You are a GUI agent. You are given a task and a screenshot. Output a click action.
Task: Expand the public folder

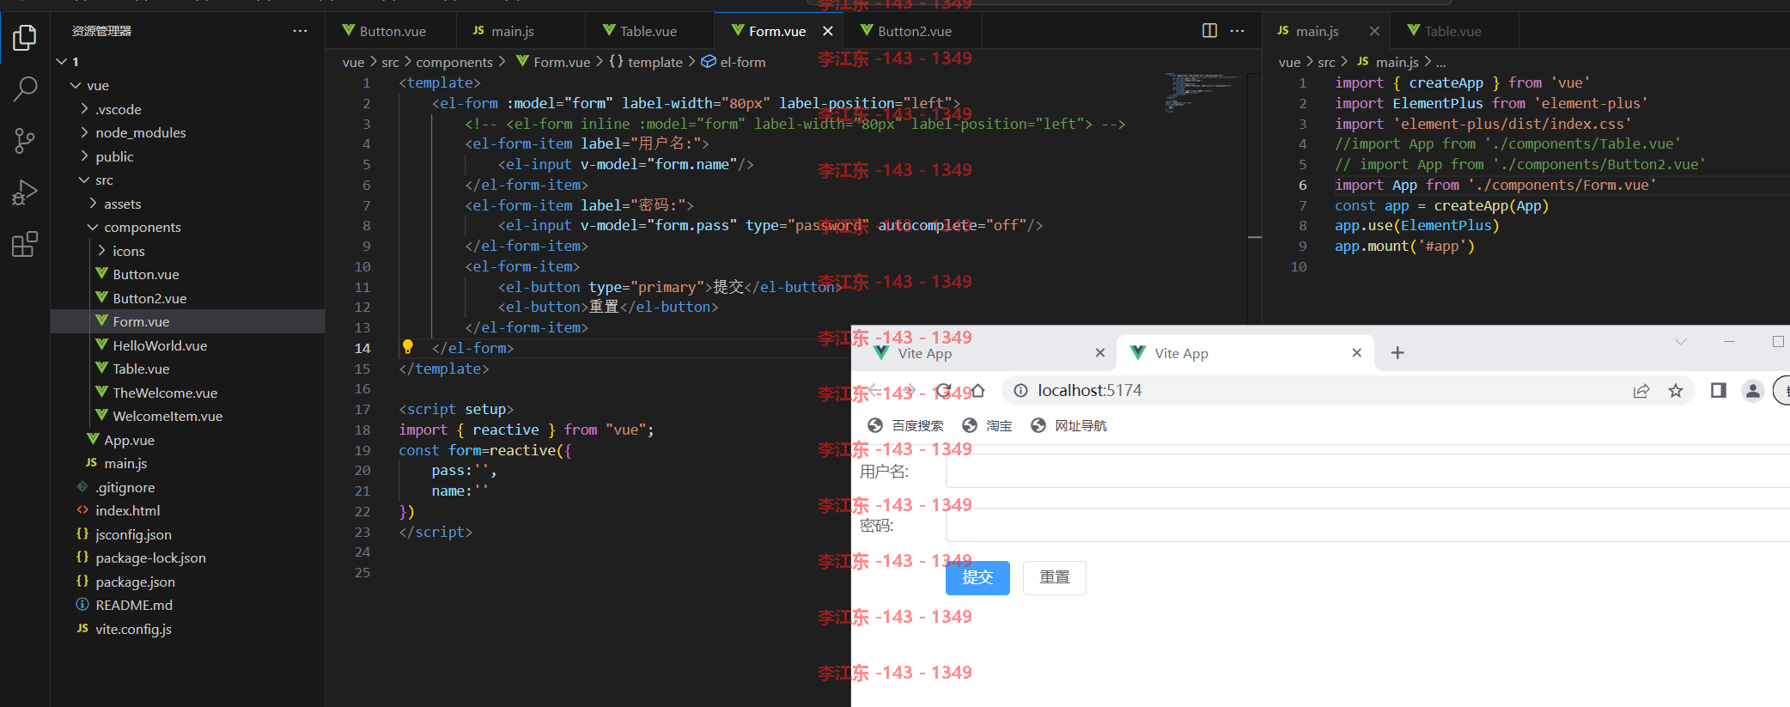point(84,156)
